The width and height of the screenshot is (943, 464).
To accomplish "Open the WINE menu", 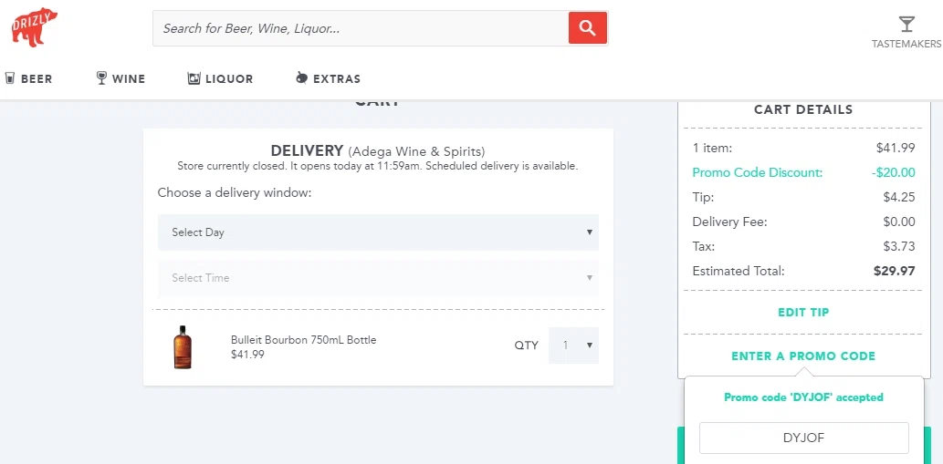I will [129, 78].
